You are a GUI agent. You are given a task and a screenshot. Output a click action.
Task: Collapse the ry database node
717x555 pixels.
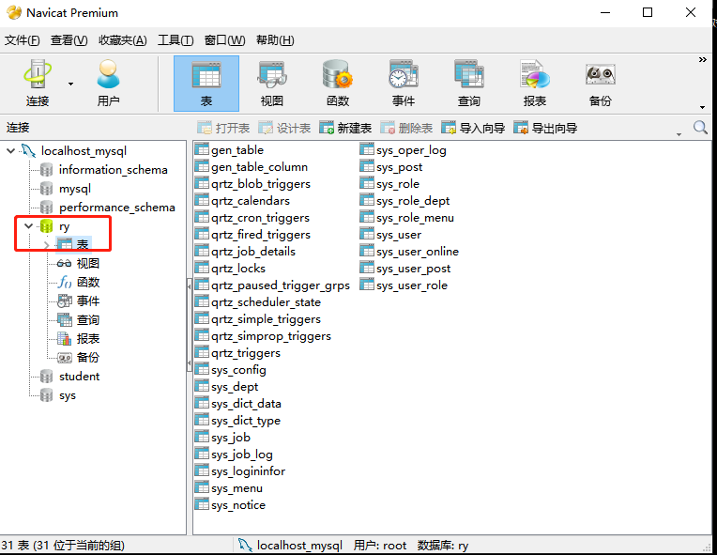(28, 225)
